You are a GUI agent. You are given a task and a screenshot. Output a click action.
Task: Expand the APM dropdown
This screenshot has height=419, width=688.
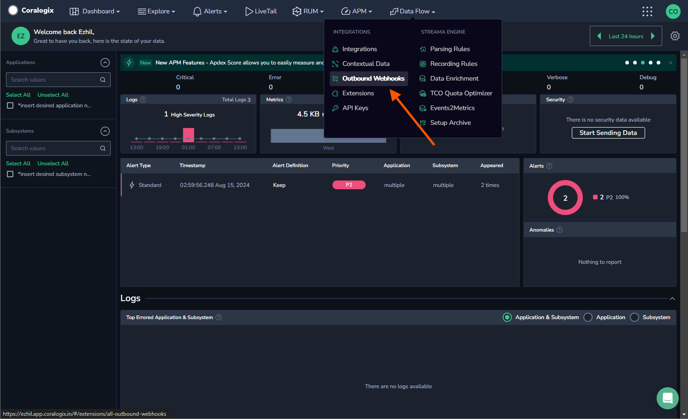pos(356,11)
